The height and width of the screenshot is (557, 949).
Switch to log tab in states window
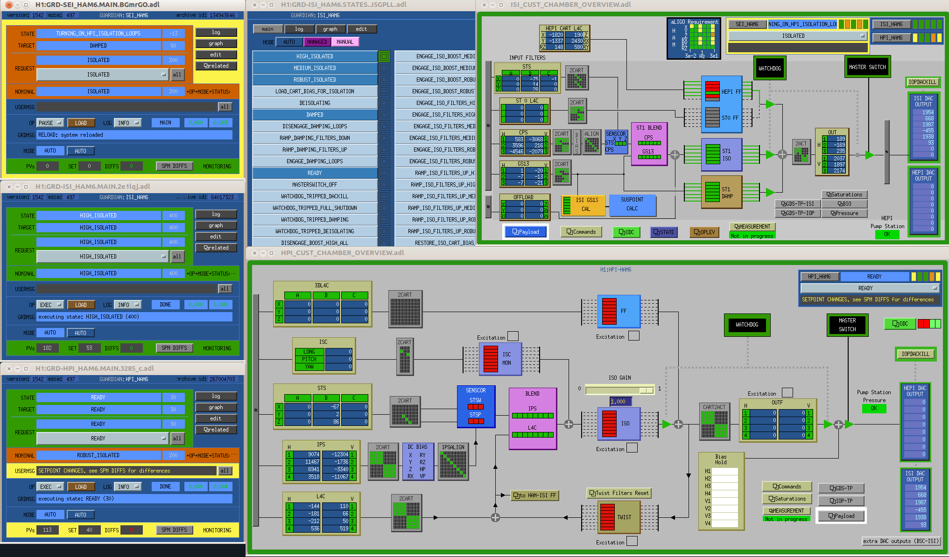(299, 29)
